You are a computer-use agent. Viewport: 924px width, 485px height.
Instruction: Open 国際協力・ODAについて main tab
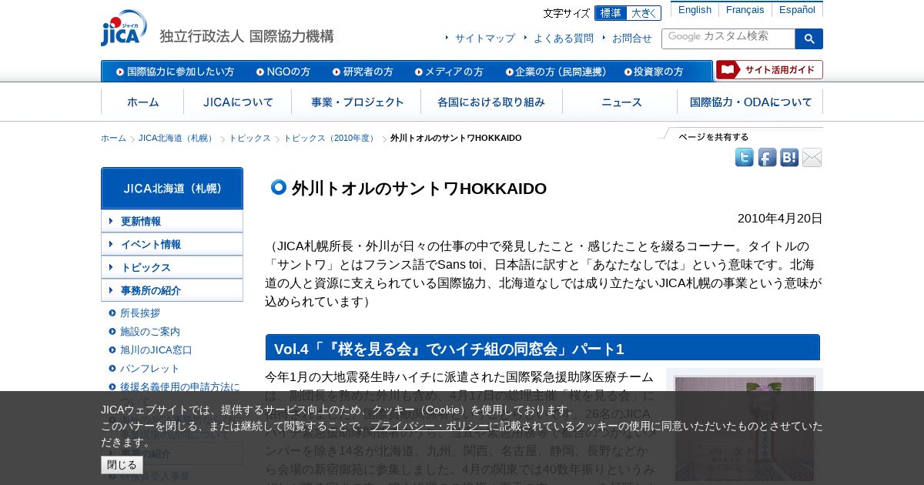point(750,102)
